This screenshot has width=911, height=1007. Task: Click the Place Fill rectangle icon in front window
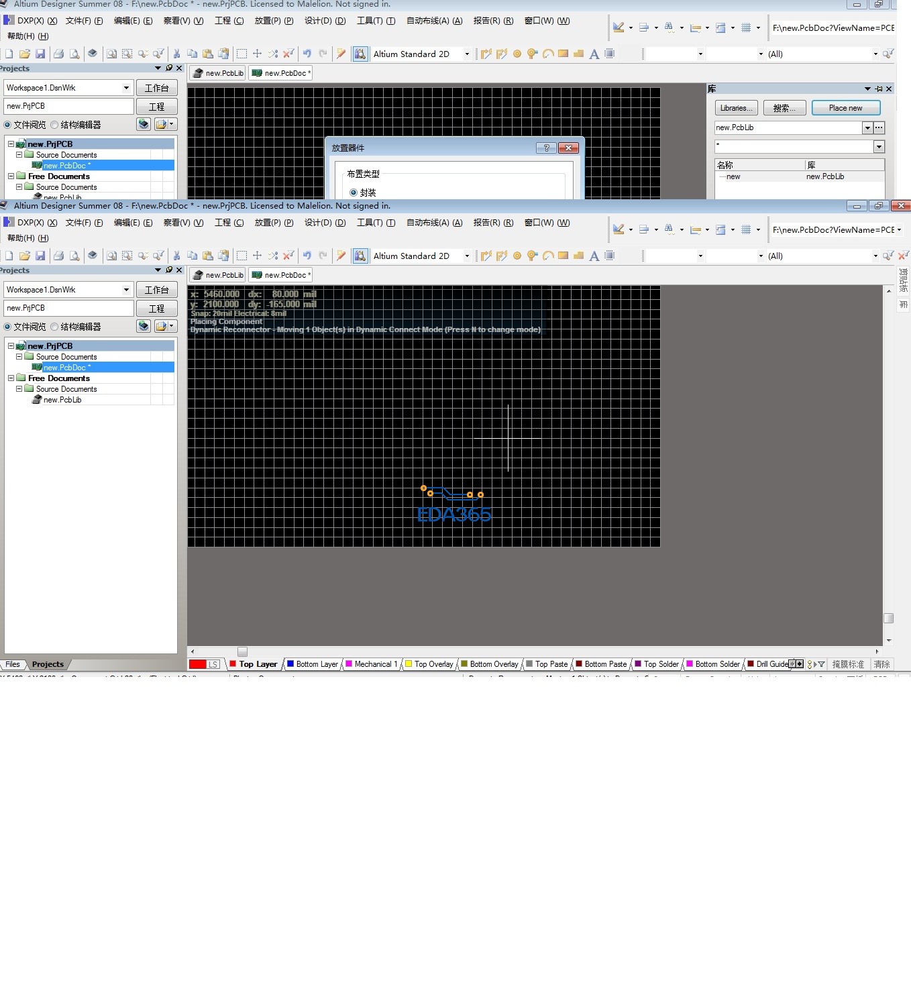[564, 256]
